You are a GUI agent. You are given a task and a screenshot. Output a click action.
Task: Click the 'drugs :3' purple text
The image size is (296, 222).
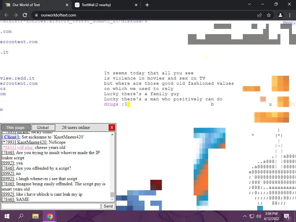(x=116, y=104)
